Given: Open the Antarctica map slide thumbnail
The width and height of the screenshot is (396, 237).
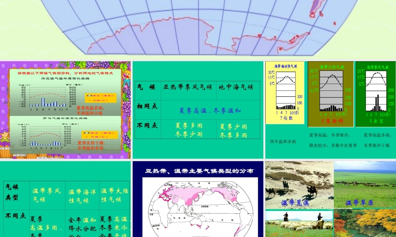Looking at the screenshot, I should (x=198, y=29).
